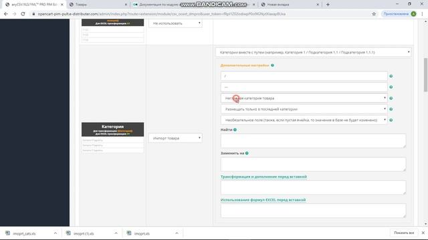Close the downloads bar
This screenshot has width=428, height=240.
coord(423,233)
